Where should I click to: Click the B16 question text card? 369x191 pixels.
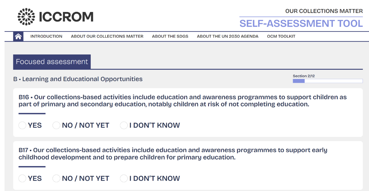pyautogui.click(x=182, y=101)
